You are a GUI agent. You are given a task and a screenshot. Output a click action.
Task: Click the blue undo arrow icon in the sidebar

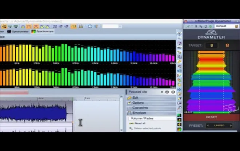[179, 71]
